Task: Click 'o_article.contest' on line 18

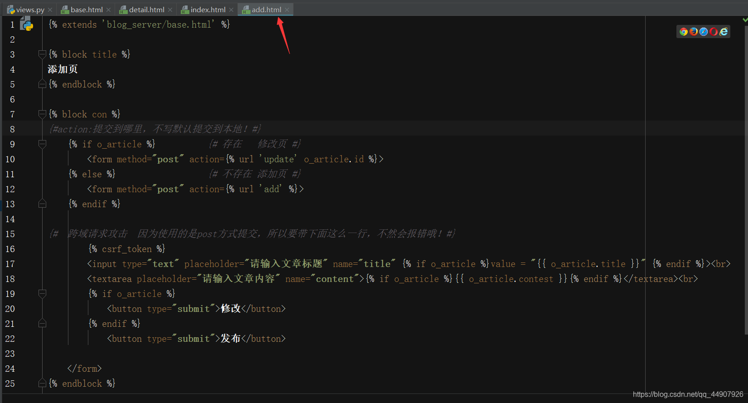Action: pos(511,279)
